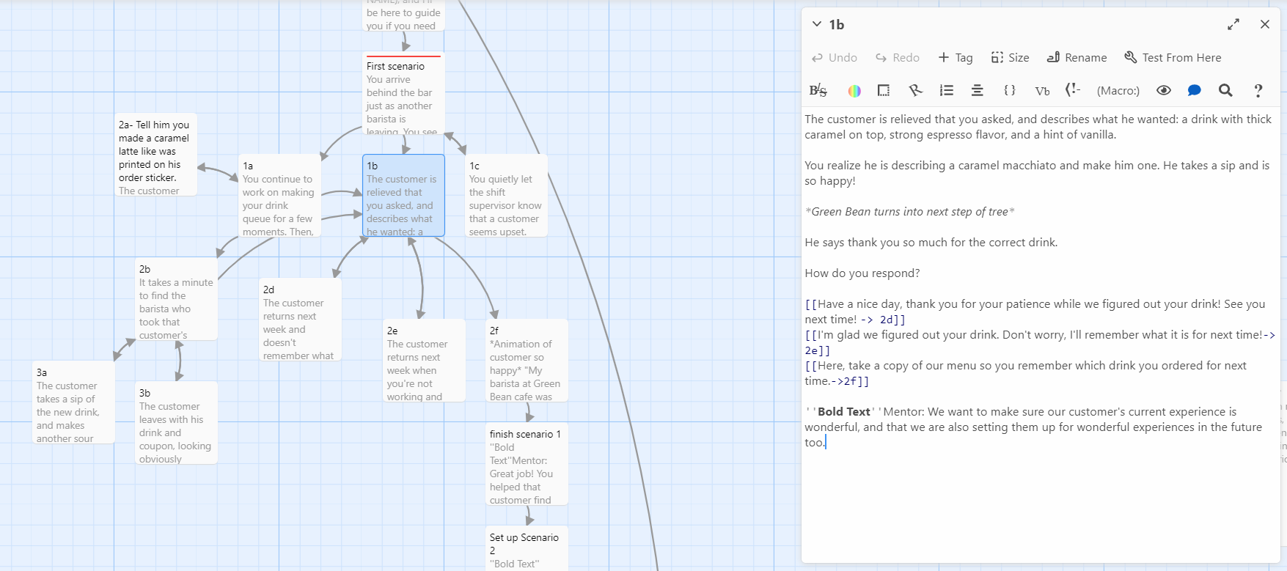Select passage 2a- Tell him you made a caramel
This screenshot has width=1287, height=571.
coord(155,155)
